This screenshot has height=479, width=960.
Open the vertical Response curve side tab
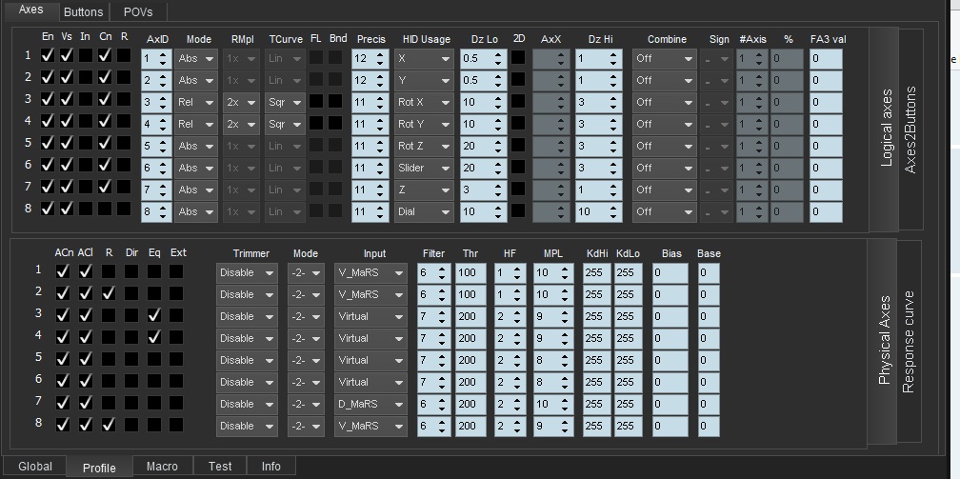coord(908,343)
